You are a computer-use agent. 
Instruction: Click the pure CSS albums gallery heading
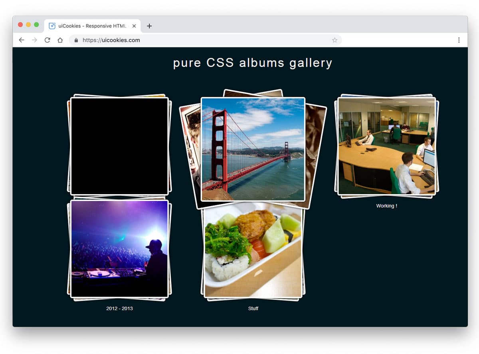click(252, 63)
